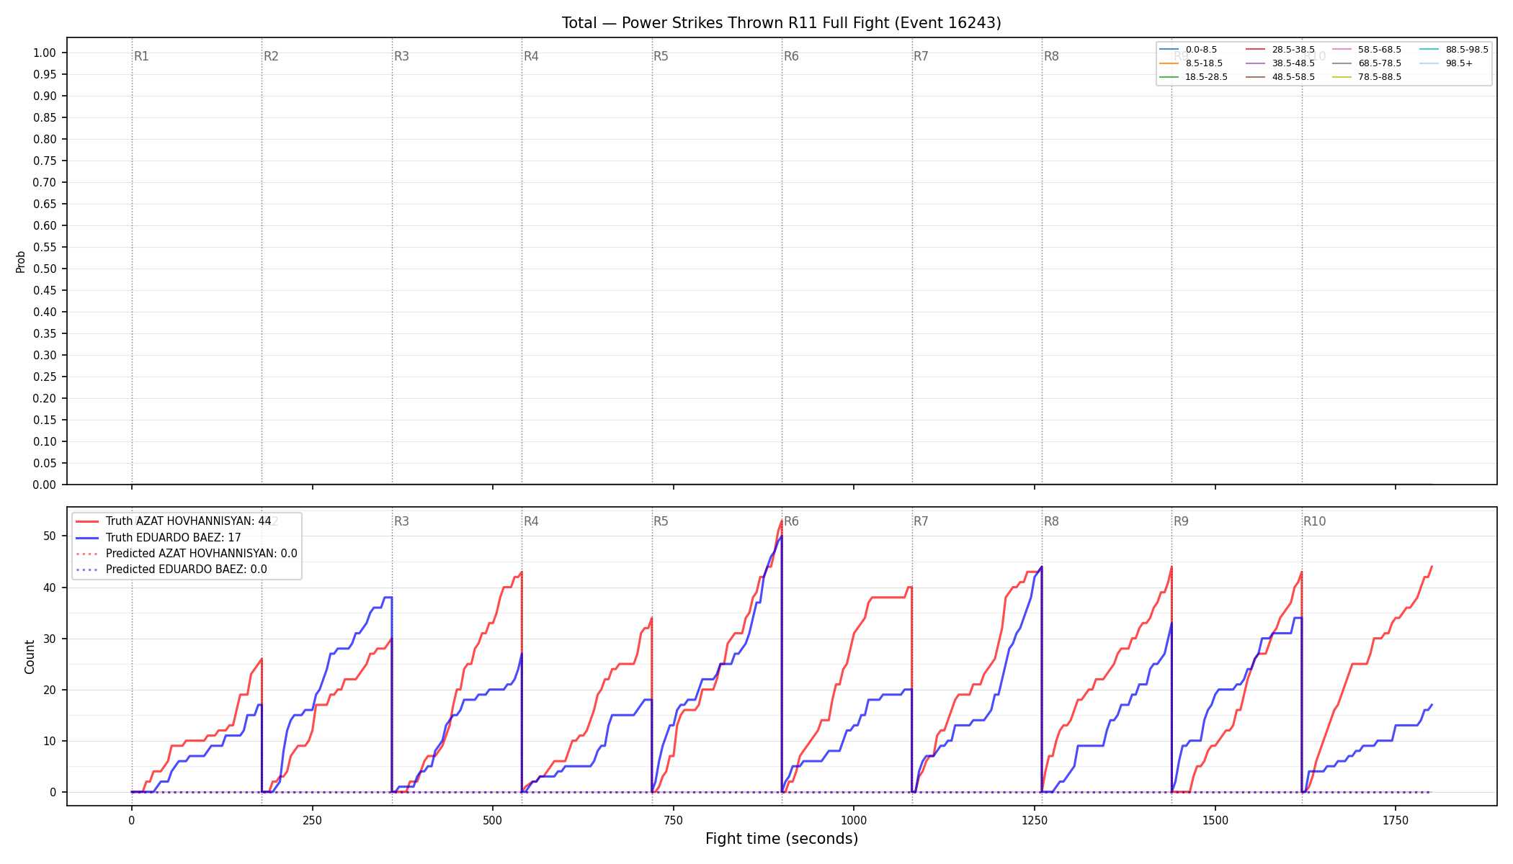1513x864 pixels.
Task: Click 'Truth AZAT HOVHANNISYAN: 44' legend label
Action: [189, 521]
